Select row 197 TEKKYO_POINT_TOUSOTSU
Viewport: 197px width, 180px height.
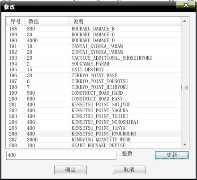pyautogui.click(x=94, y=81)
